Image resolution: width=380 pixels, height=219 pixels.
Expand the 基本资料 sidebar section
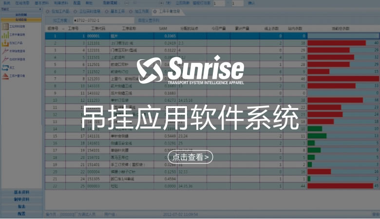pyautogui.click(x=21, y=192)
